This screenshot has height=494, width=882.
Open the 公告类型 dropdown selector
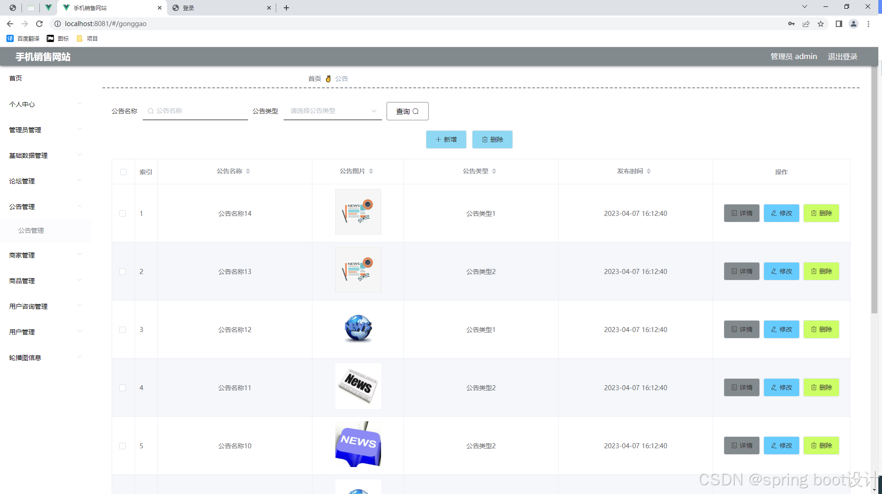pyautogui.click(x=333, y=111)
